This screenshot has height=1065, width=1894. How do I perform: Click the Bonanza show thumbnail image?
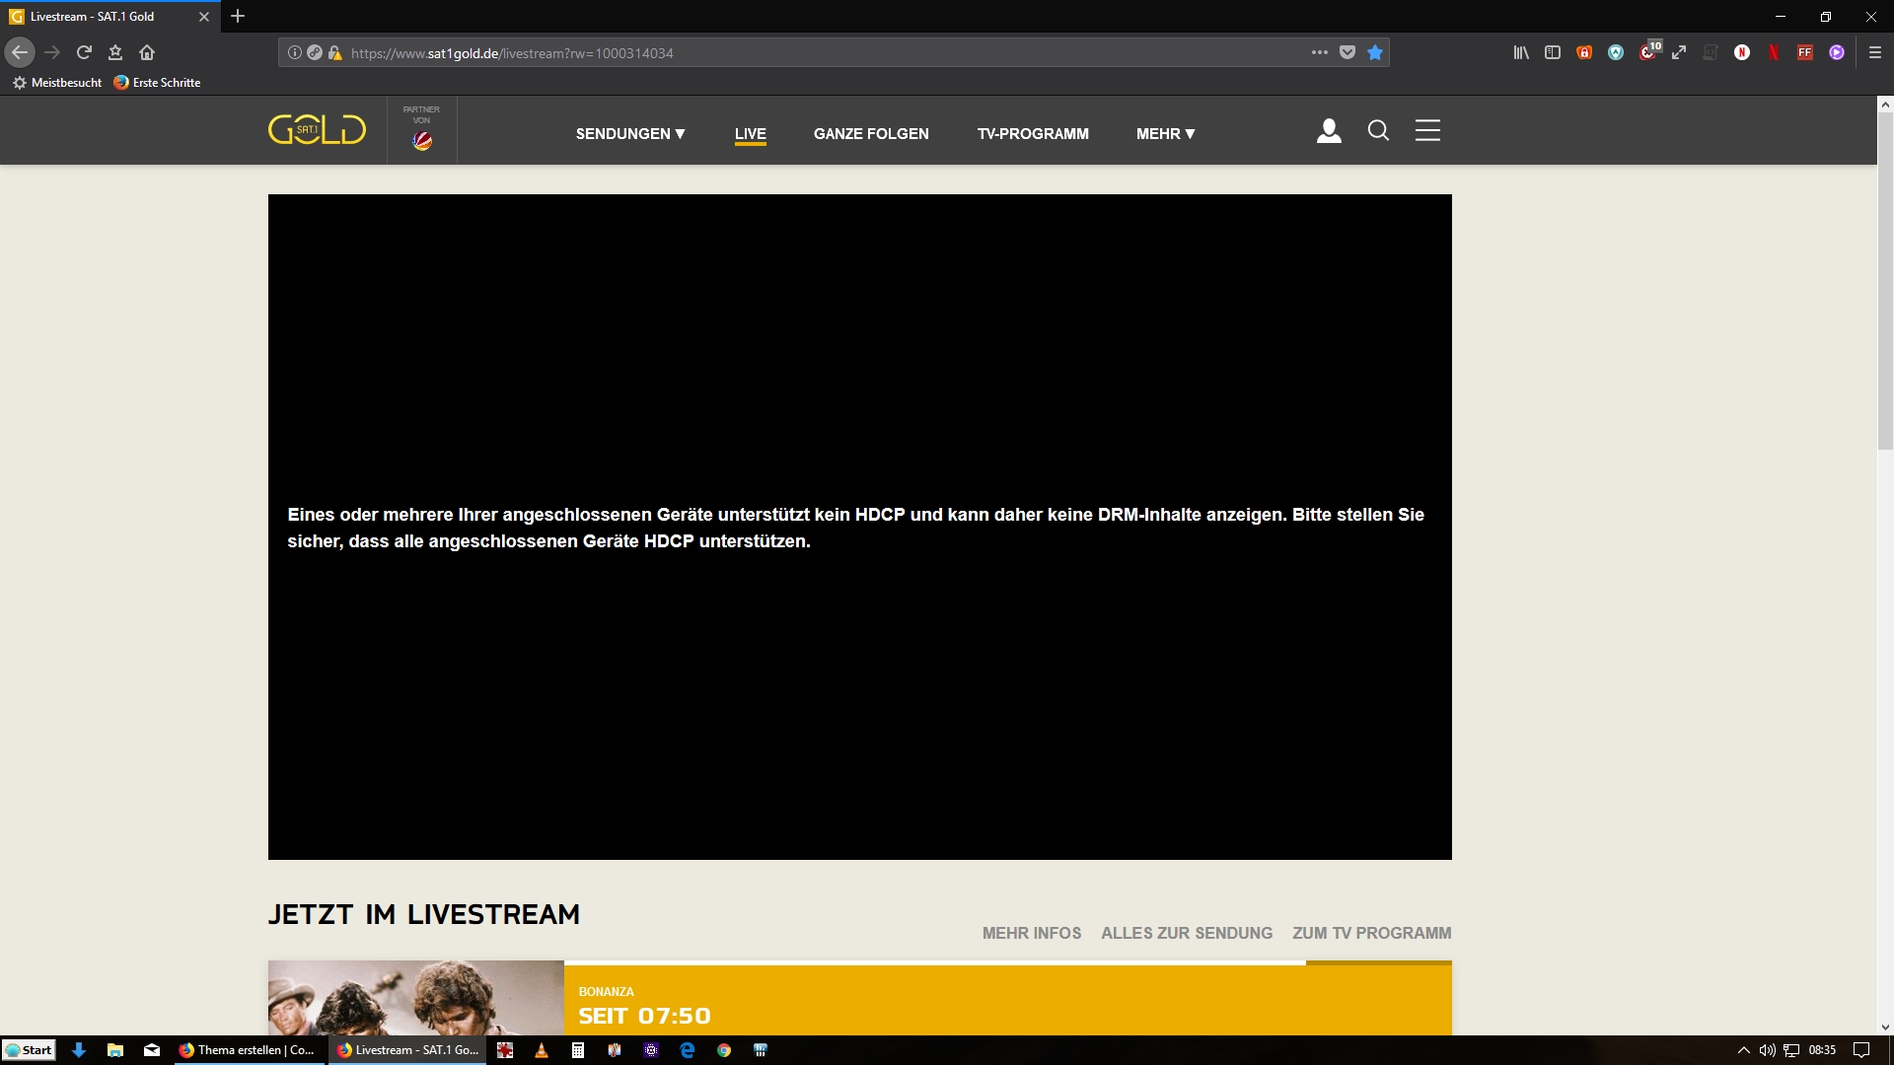coord(415,998)
